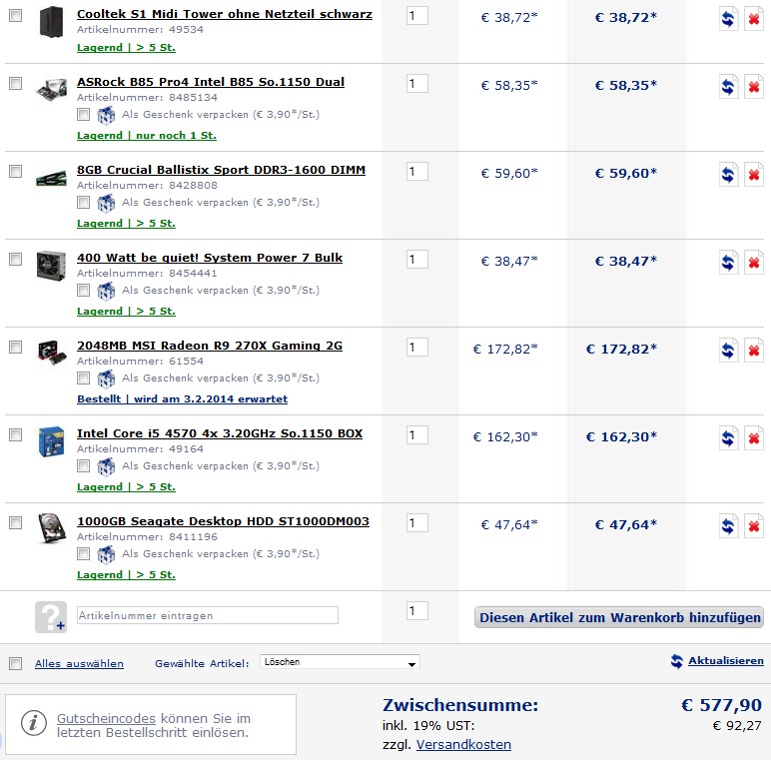Remove MSI Radeon R9 270X with red X
The width and height of the screenshot is (771, 760).
pyautogui.click(x=754, y=351)
